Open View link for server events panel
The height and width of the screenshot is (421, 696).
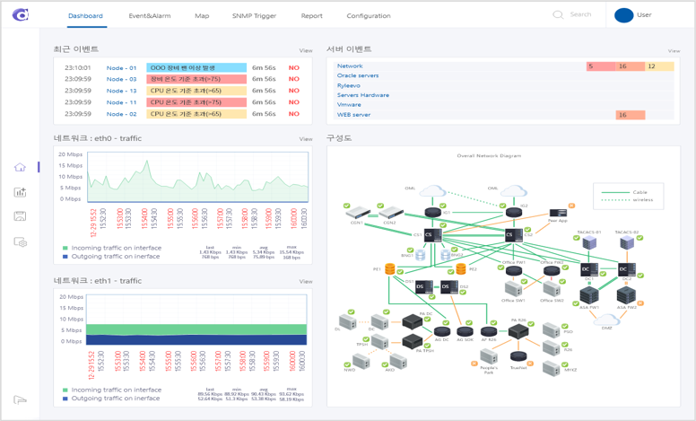click(x=674, y=51)
